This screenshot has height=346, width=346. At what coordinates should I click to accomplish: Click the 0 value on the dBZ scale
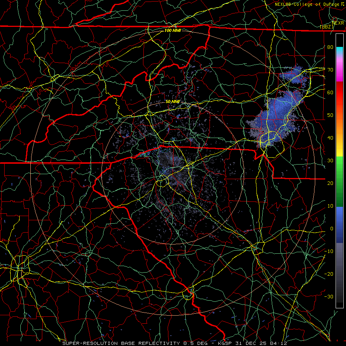coord(331,229)
